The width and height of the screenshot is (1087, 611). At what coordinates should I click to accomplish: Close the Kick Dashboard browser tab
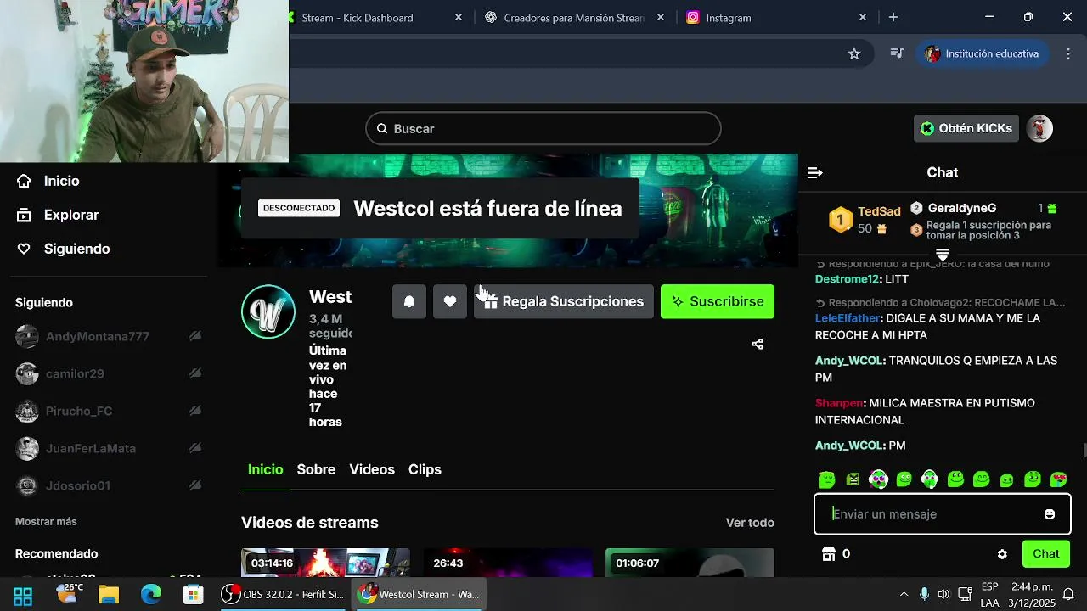click(459, 17)
